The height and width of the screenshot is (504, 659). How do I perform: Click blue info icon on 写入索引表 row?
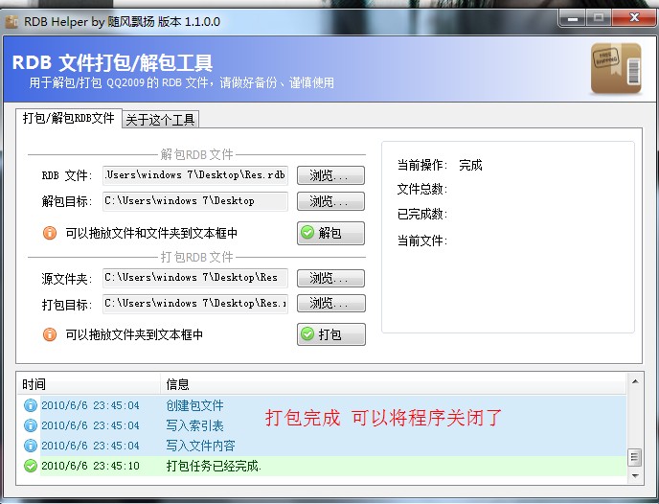pyautogui.click(x=30, y=425)
